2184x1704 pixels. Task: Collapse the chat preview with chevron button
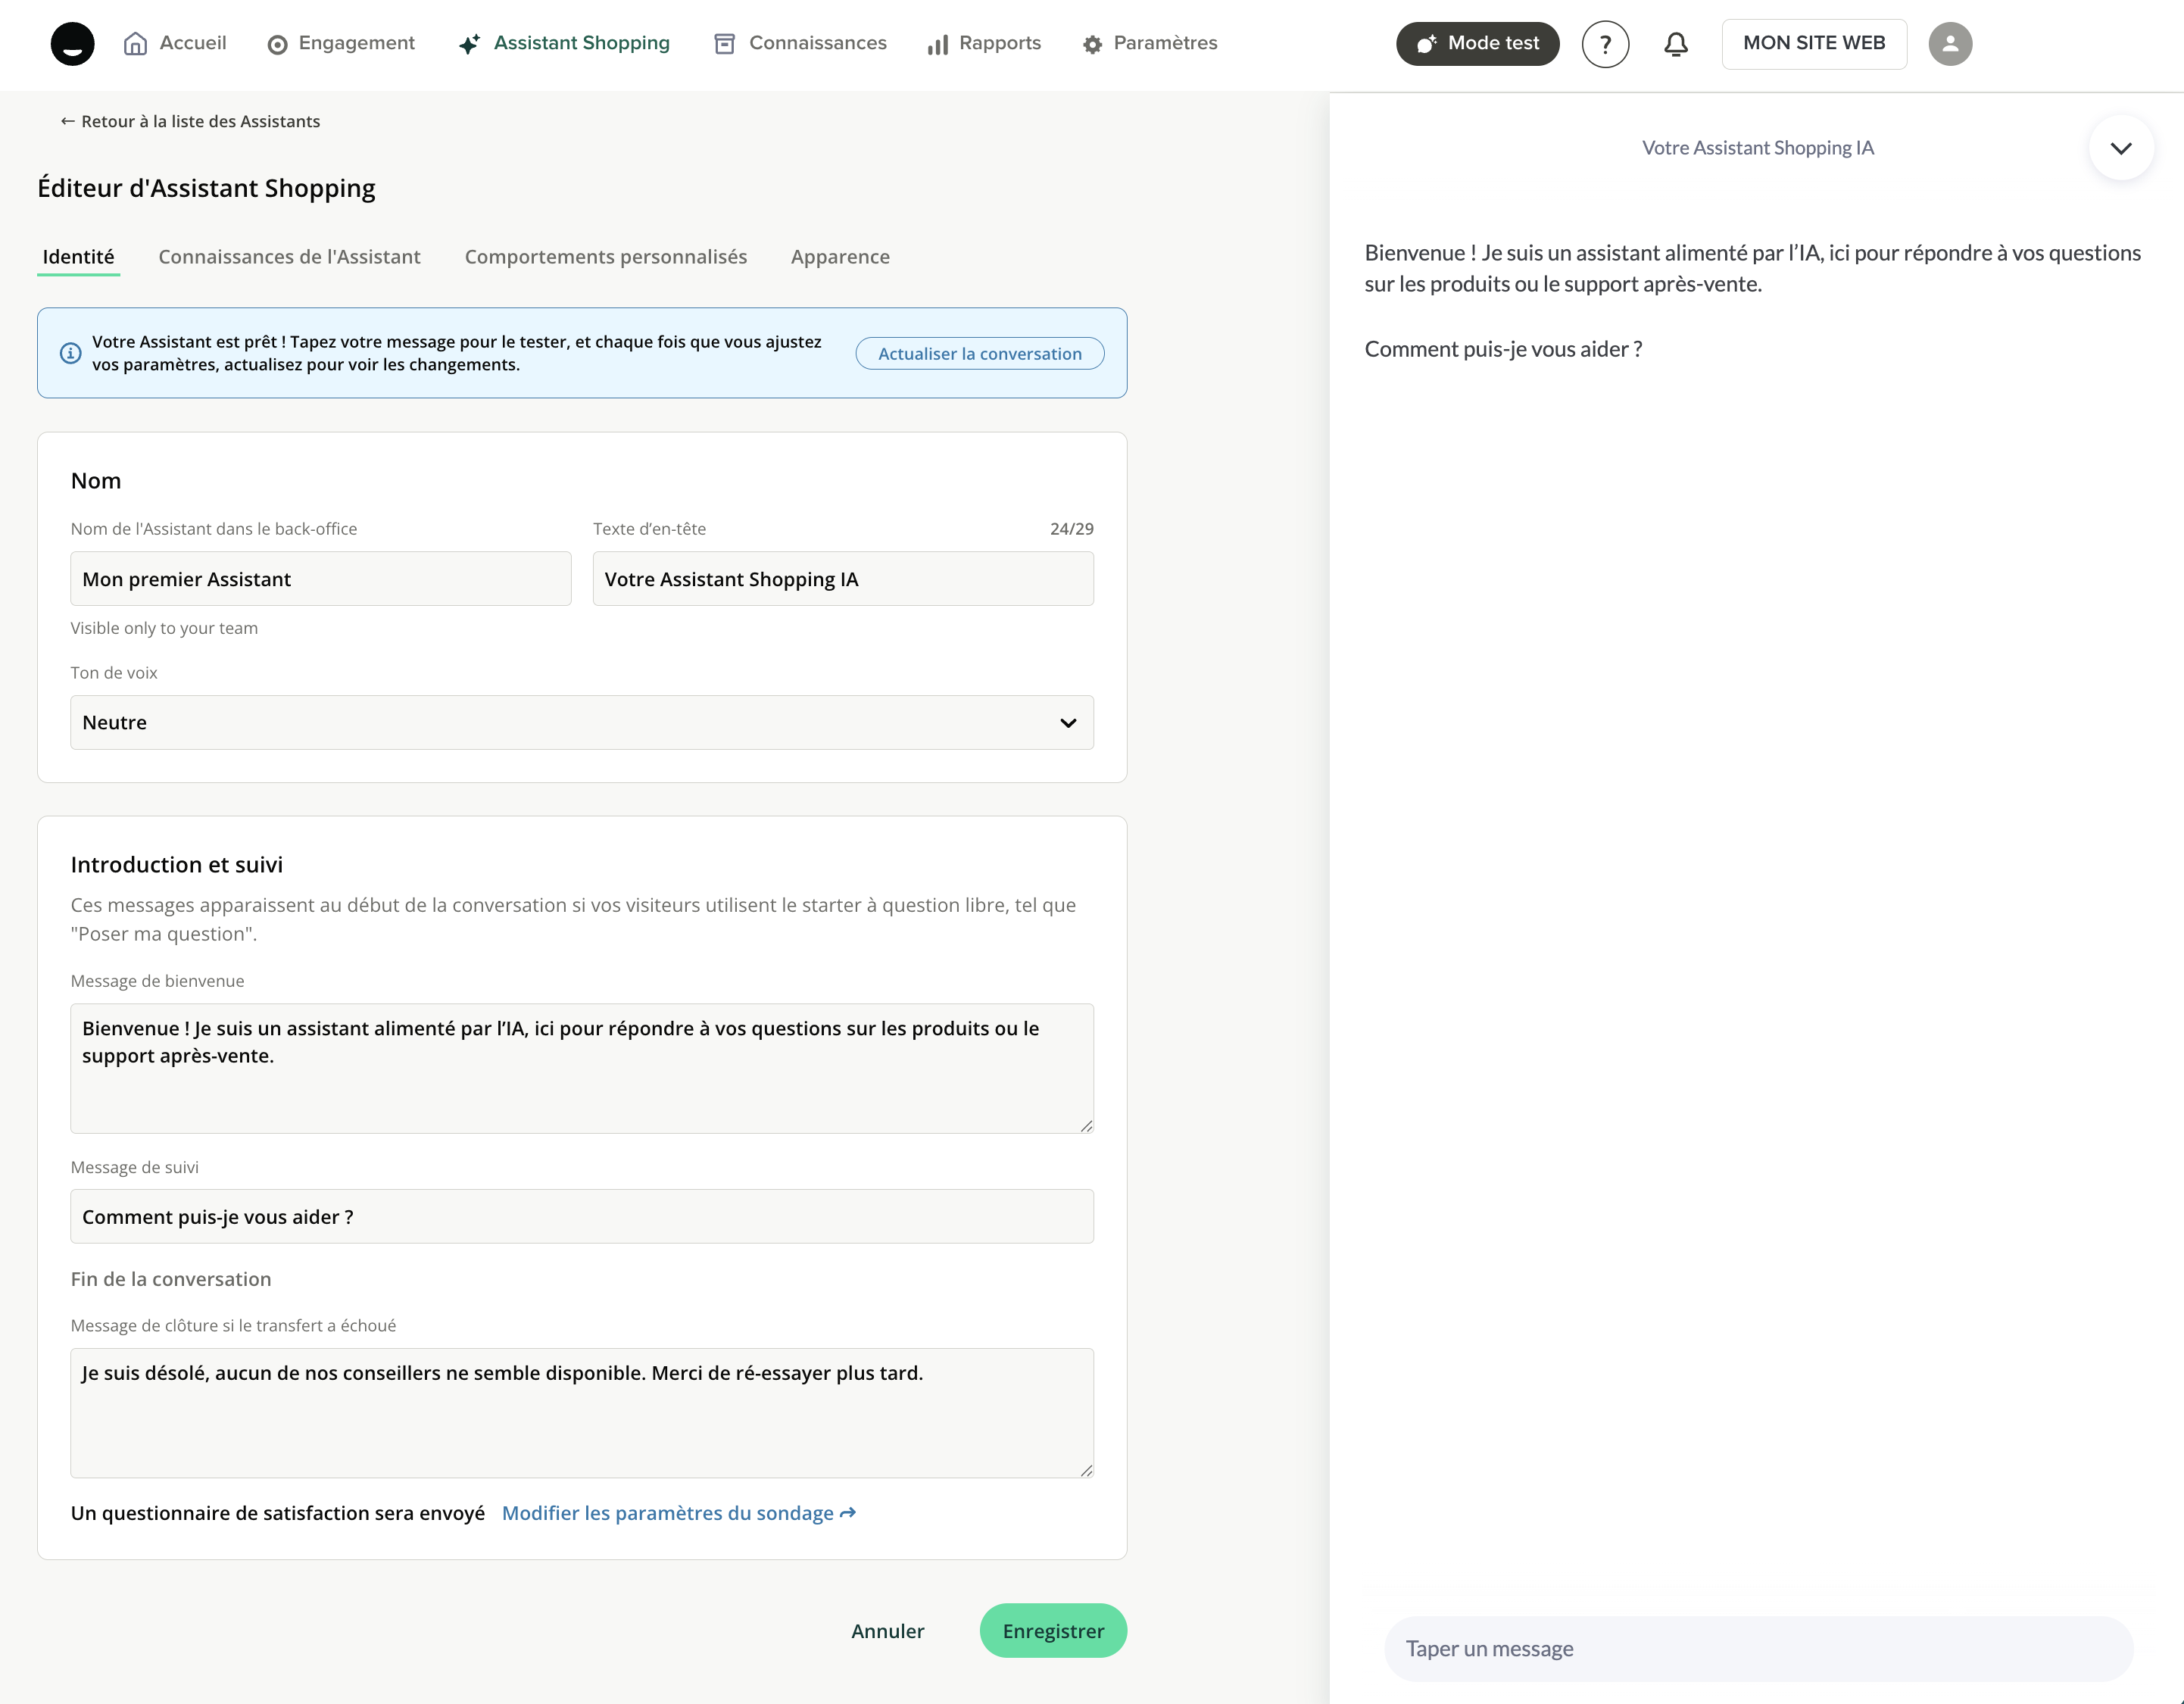tap(2121, 148)
